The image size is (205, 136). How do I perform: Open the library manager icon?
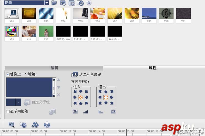(x=72, y=3)
